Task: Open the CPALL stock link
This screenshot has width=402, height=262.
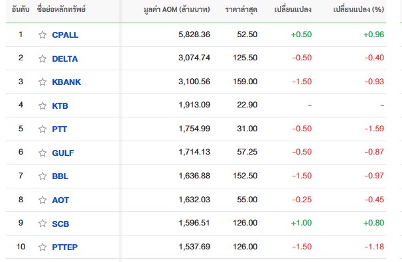Action: [x=65, y=35]
